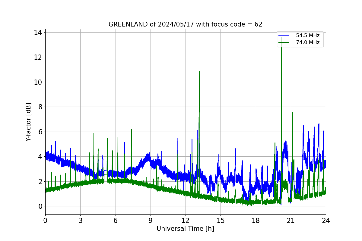Viewport: 362px width, 241px height.
Task: Click the green spike peak just after 21 h
Action: click(x=292, y=113)
